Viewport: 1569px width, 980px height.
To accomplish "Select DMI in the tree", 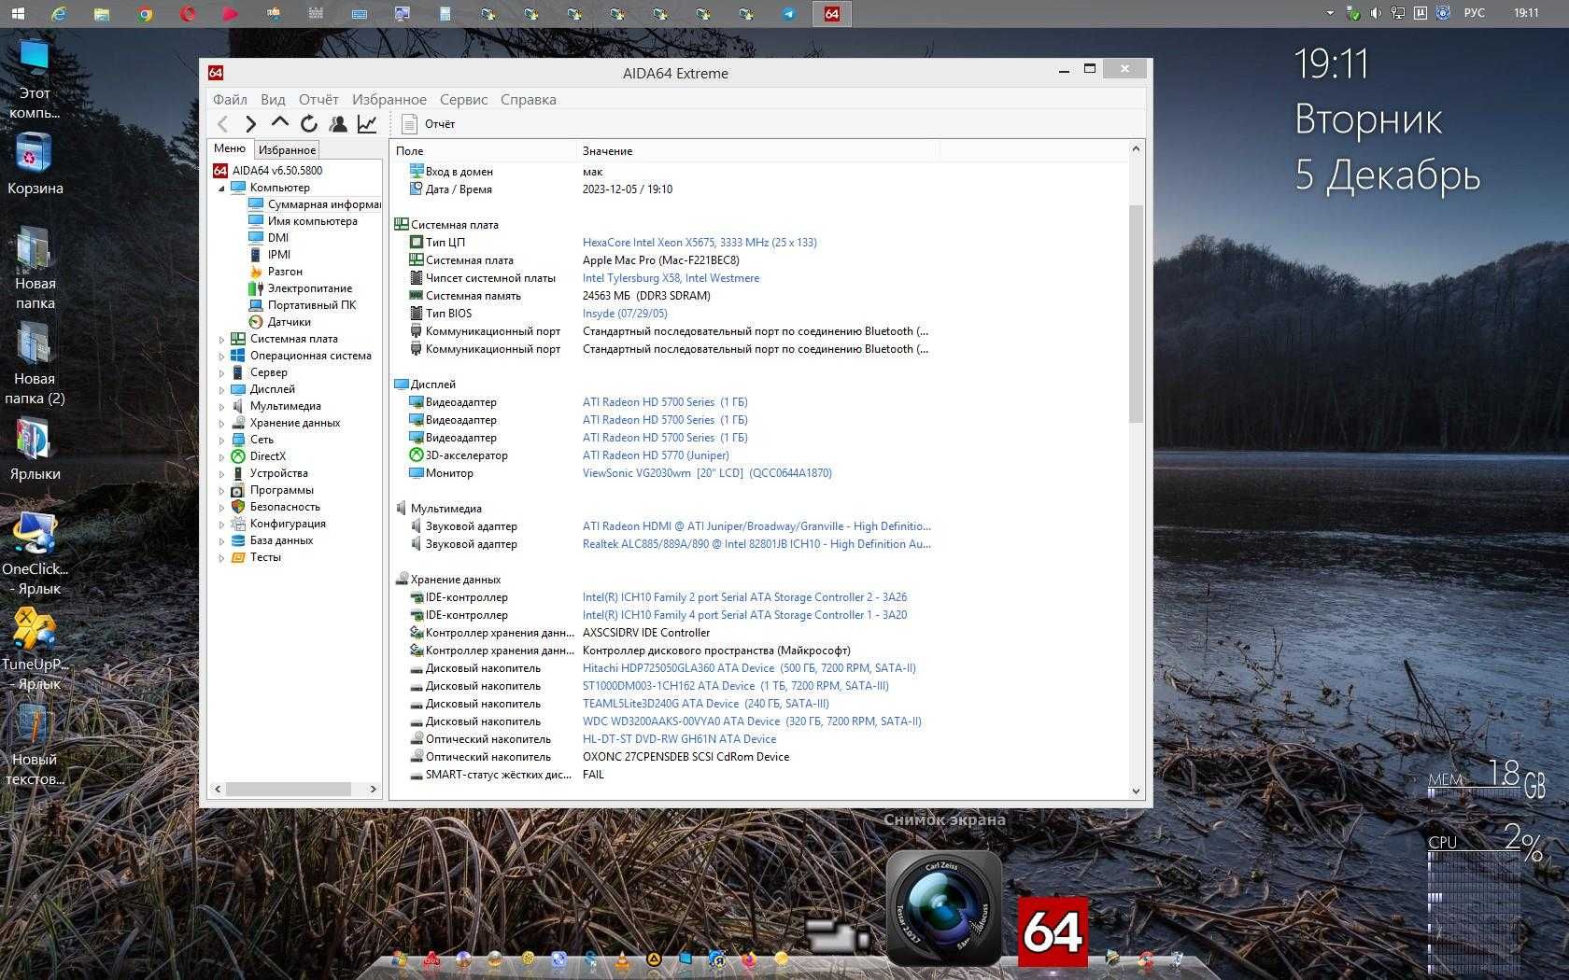I will pos(278,238).
